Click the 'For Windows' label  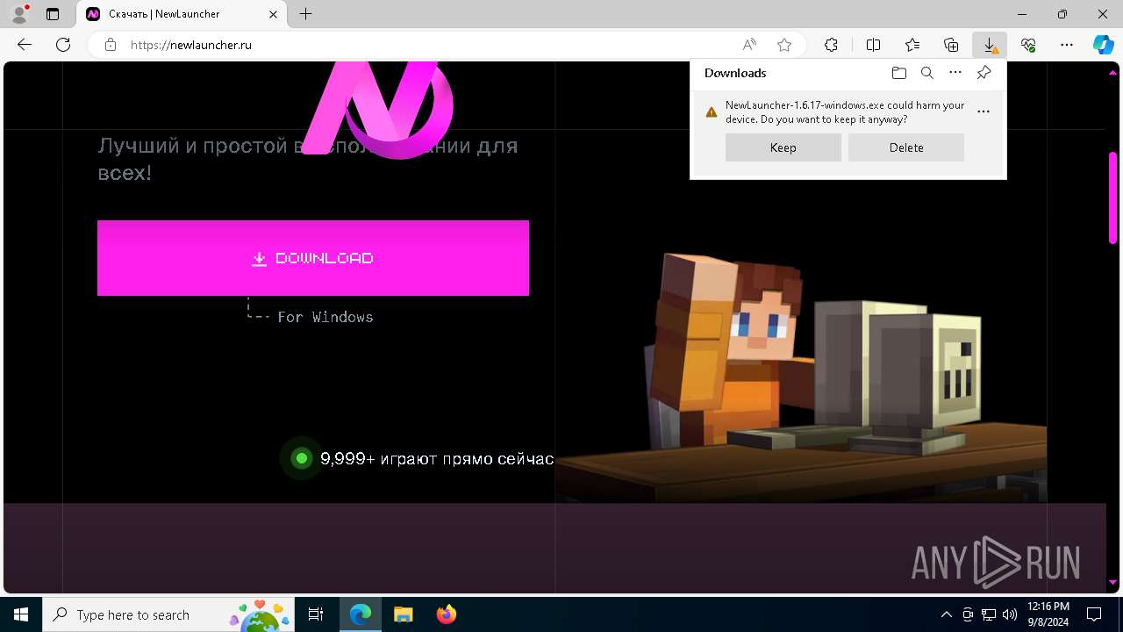pyautogui.click(x=325, y=317)
